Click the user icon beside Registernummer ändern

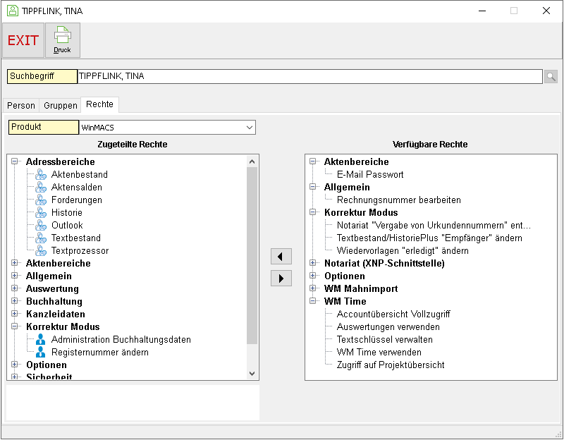41,352
